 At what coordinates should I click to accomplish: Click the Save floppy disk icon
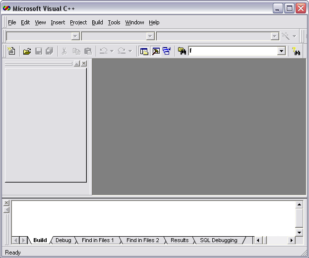[39, 51]
